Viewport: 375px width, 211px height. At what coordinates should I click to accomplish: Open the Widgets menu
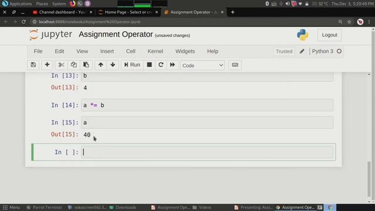tap(185, 51)
